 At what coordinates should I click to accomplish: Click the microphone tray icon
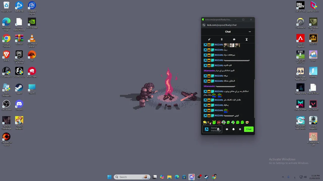point(288,177)
